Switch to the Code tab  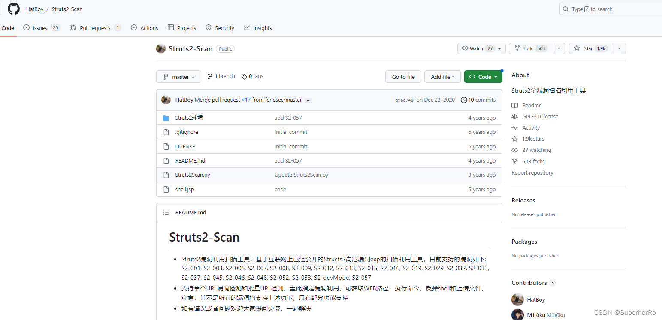8,28
